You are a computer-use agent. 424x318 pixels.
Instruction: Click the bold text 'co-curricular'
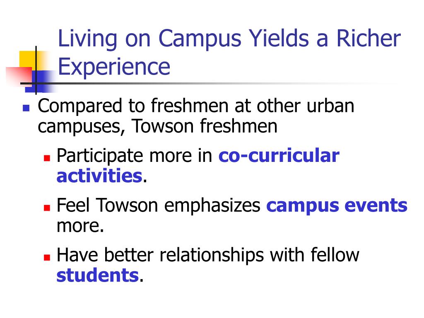click(x=279, y=156)
